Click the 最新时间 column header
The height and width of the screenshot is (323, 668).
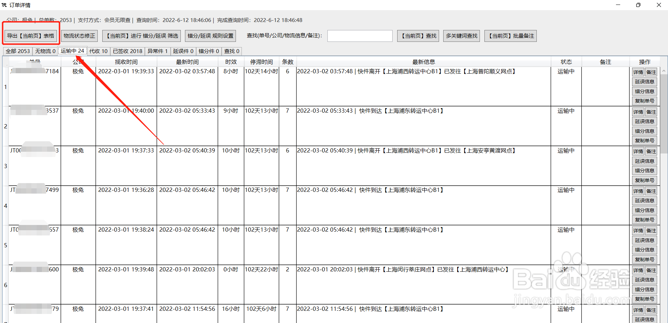tap(187, 62)
